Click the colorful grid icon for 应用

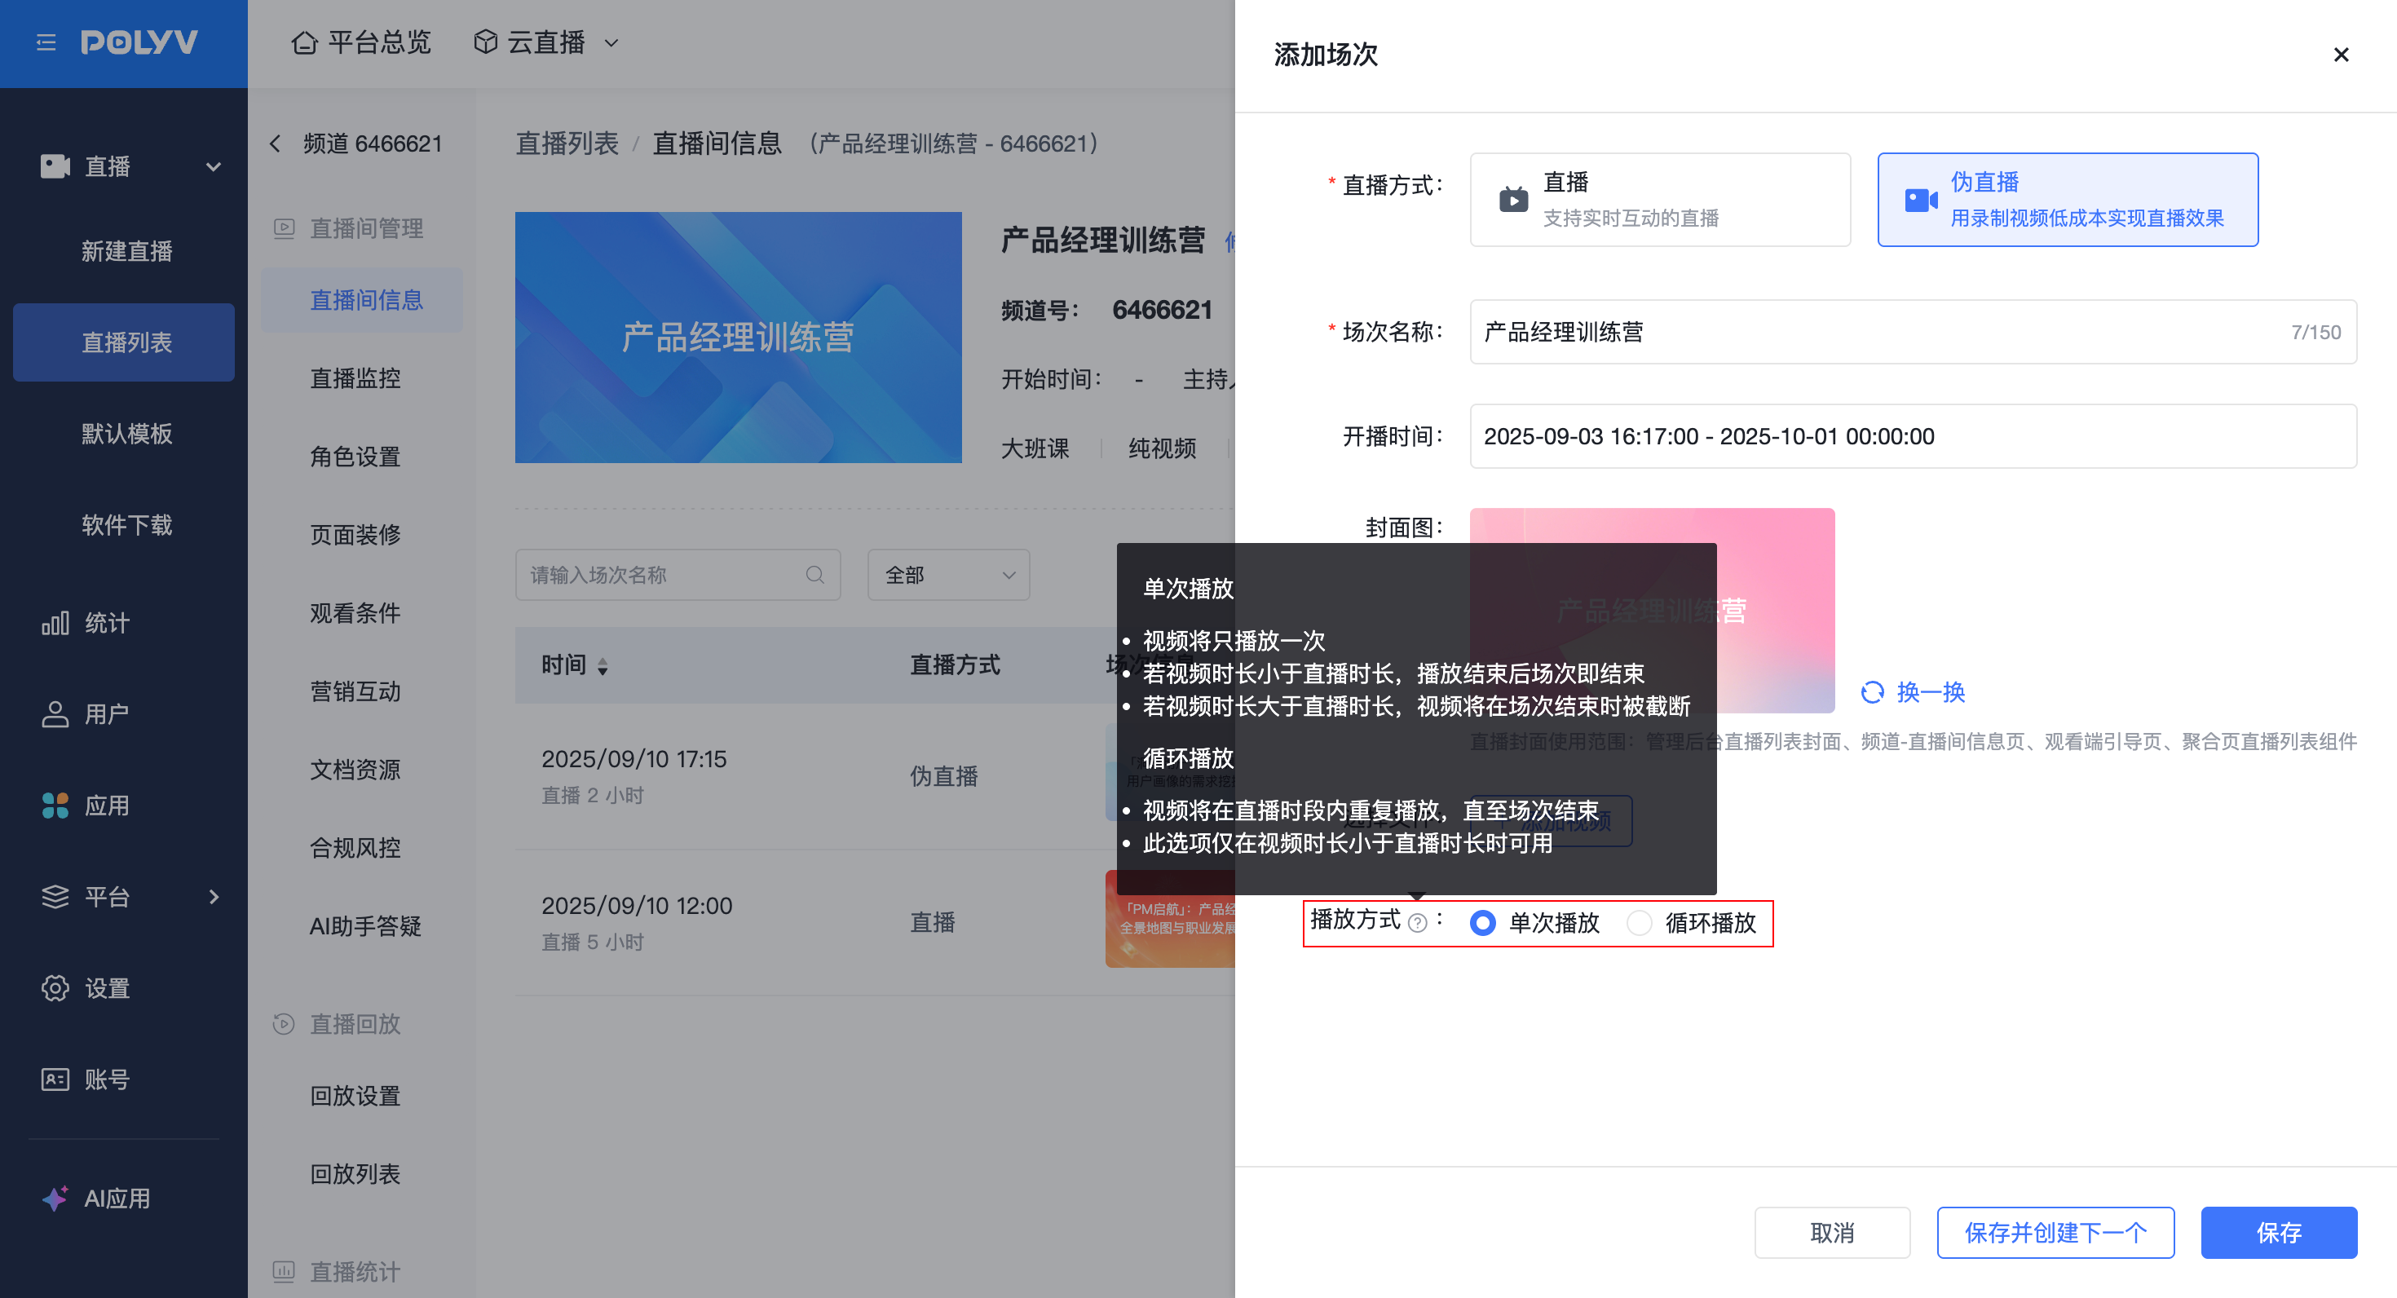coord(55,806)
